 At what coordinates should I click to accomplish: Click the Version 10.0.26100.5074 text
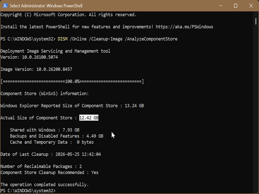(x=29, y=57)
